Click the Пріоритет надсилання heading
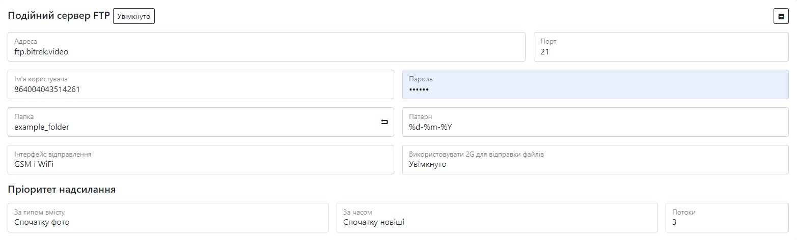Image resolution: width=797 pixels, height=240 pixels. tap(62, 190)
